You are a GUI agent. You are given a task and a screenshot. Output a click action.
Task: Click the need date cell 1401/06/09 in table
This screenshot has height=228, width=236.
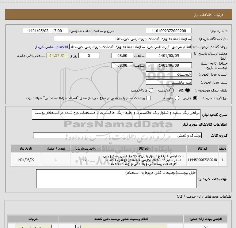pyautogui.click(x=25, y=160)
